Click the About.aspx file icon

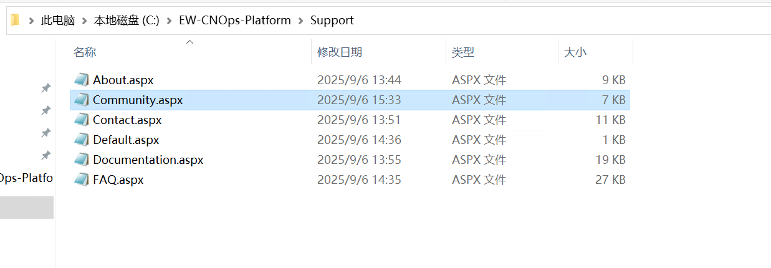[x=82, y=80]
